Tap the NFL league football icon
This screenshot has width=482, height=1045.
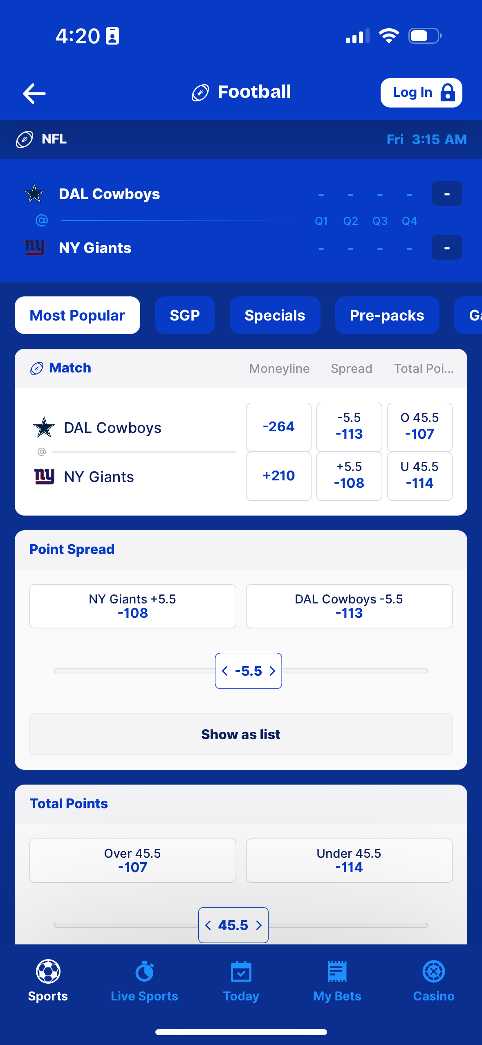pos(25,139)
